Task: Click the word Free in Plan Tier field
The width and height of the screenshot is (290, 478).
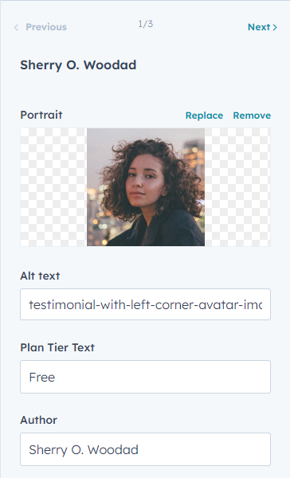Action: [x=42, y=377]
